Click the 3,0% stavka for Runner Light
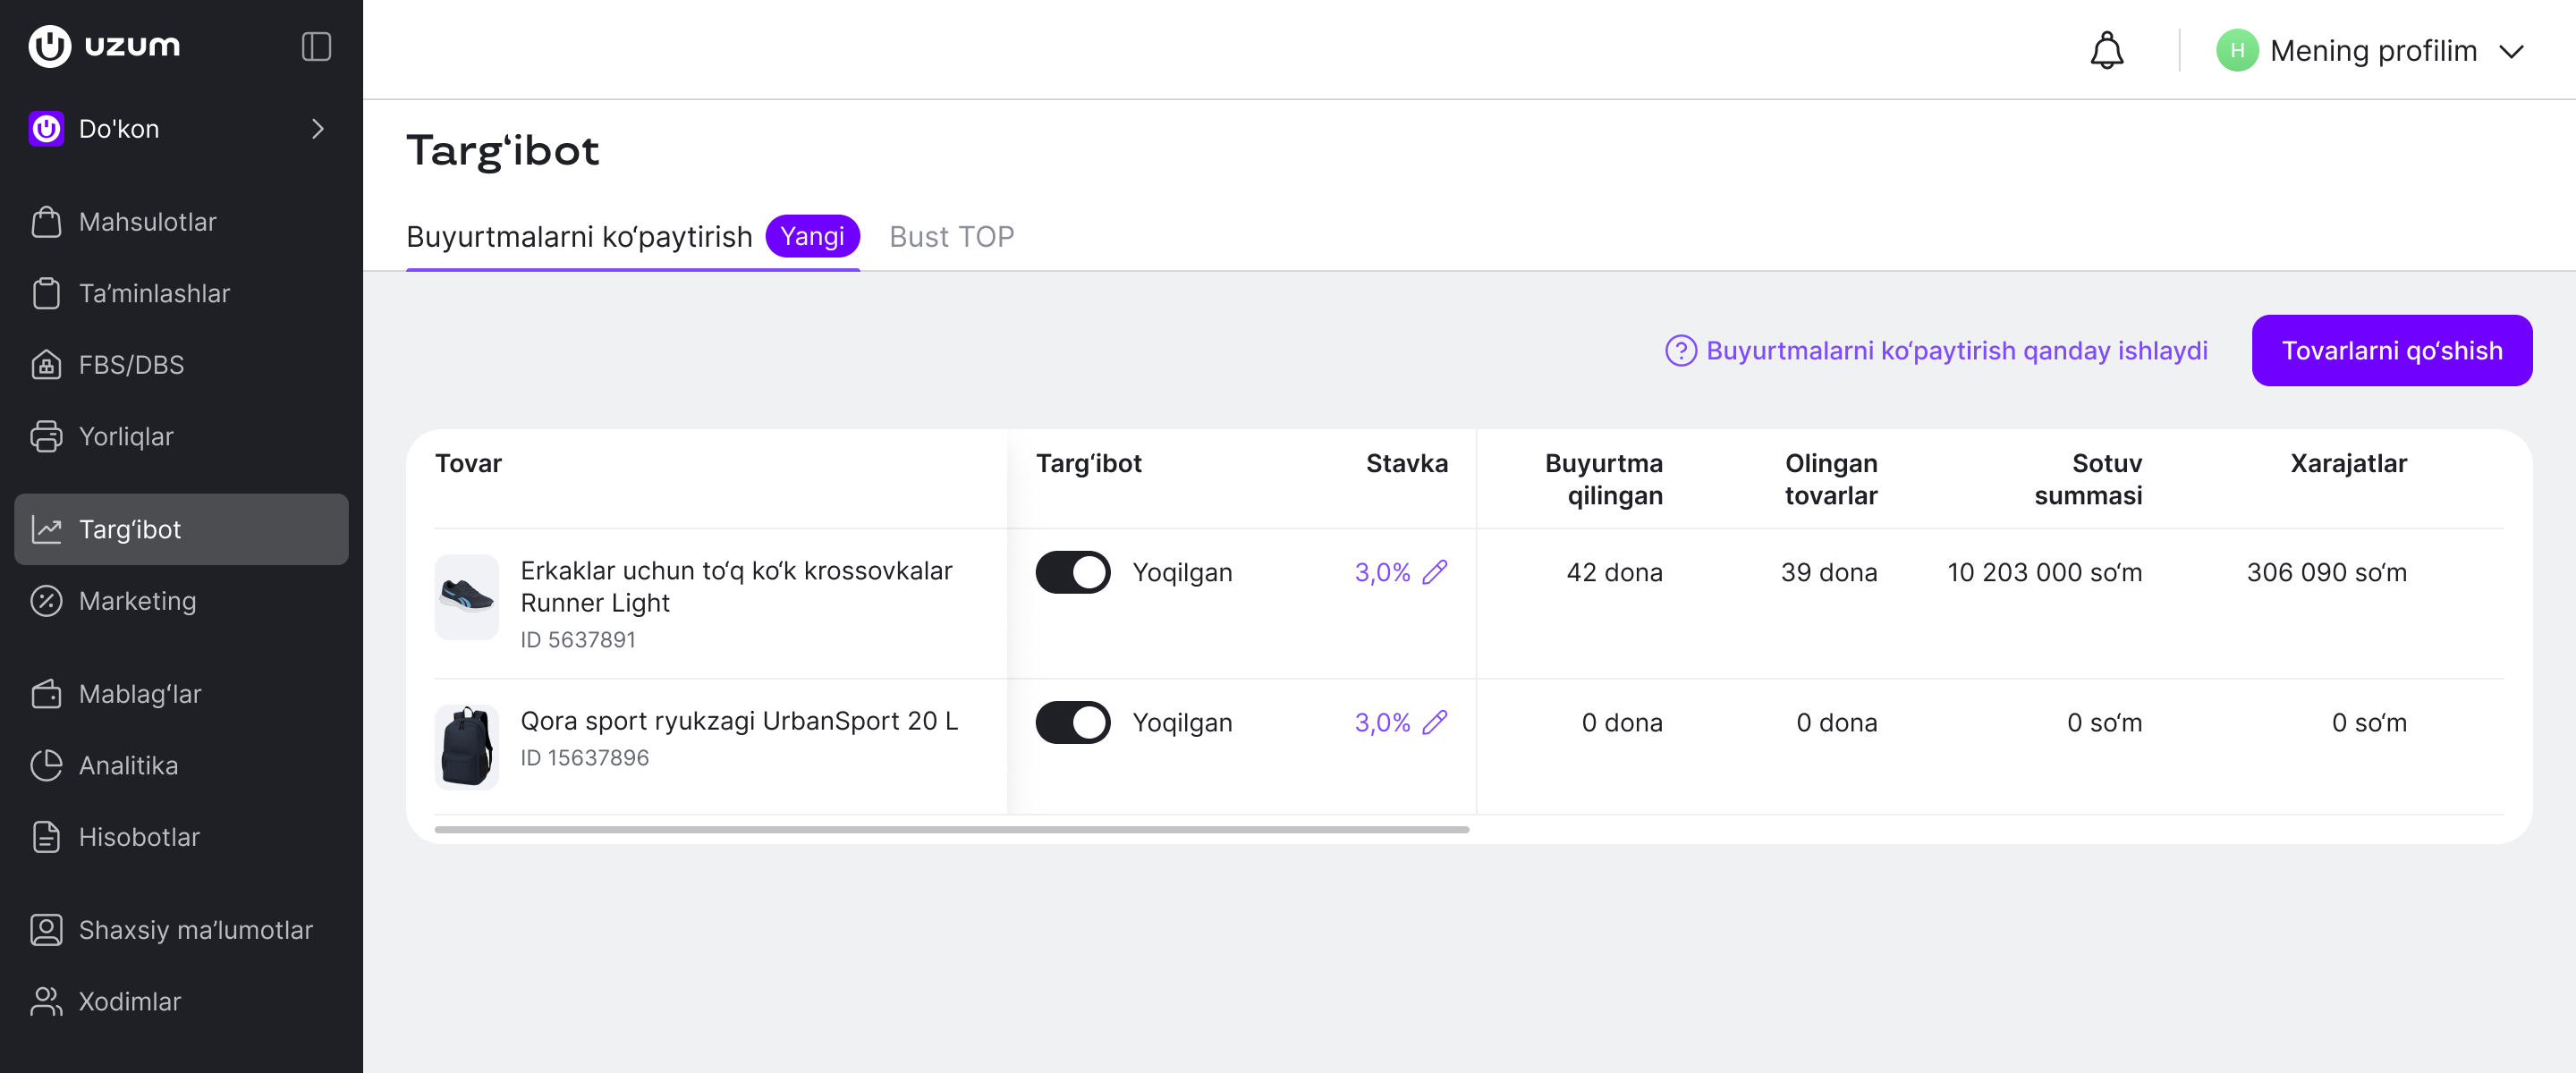 (1382, 572)
